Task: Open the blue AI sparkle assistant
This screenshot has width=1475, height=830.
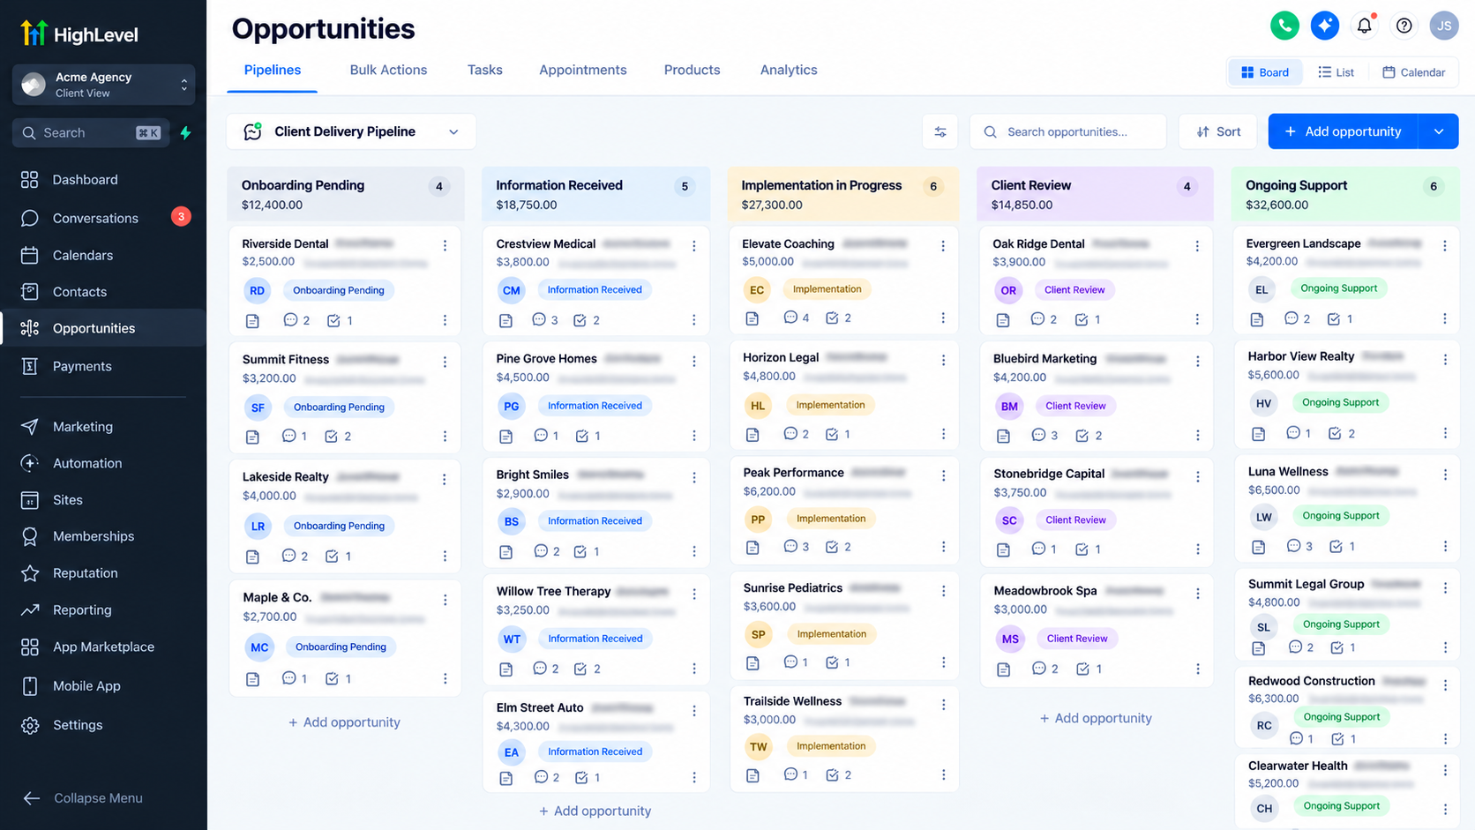Action: pyautogui.click(x=1324, y=26)
